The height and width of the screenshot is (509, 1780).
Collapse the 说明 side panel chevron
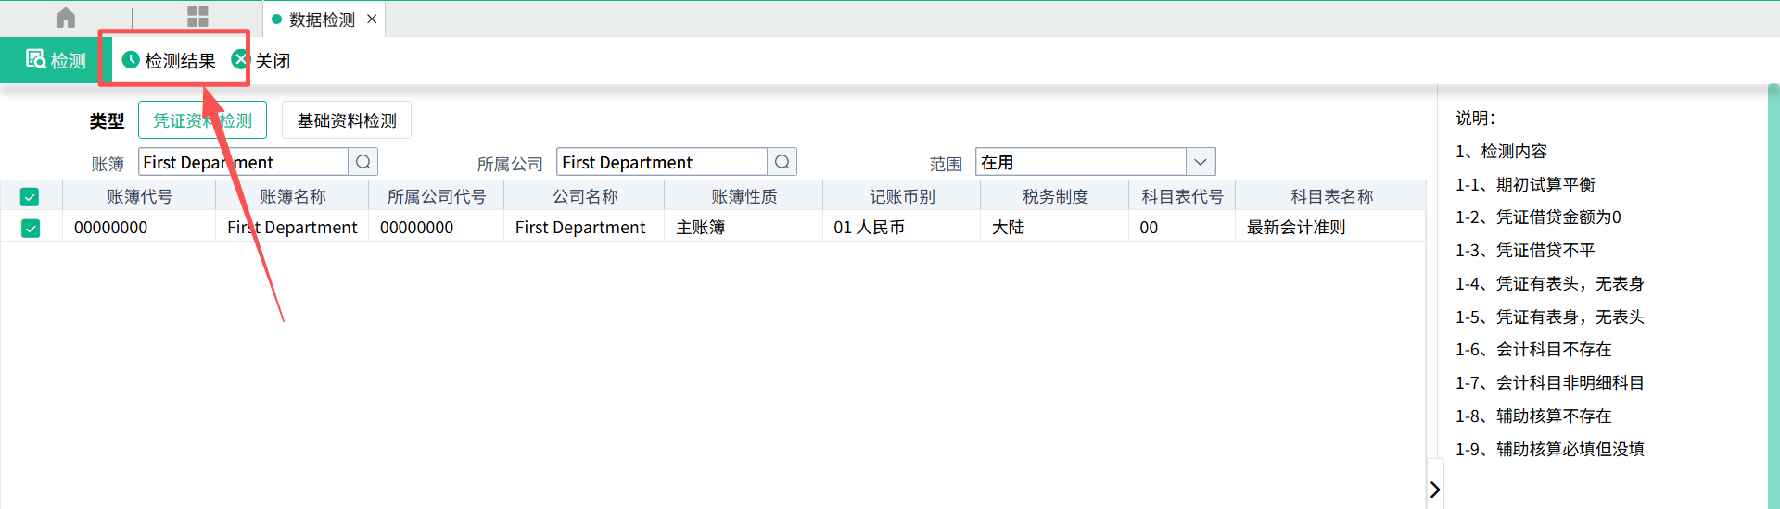pyautogui.click(x=1435, y=490)
